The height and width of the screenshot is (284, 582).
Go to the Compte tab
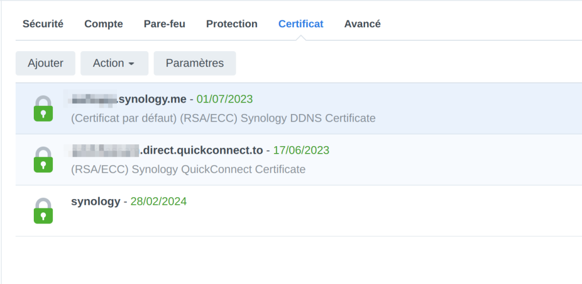click(104, 24)
